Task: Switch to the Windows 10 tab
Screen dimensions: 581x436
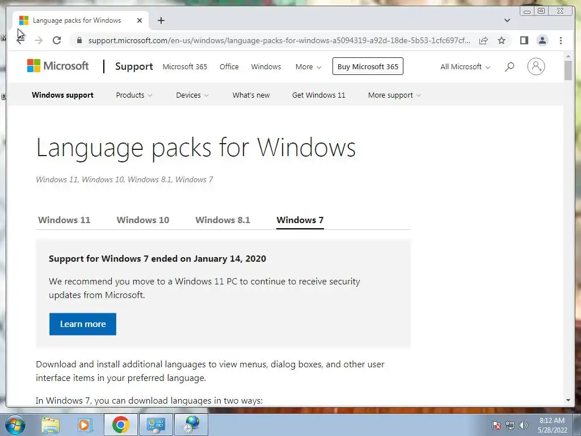Action: 142,220
